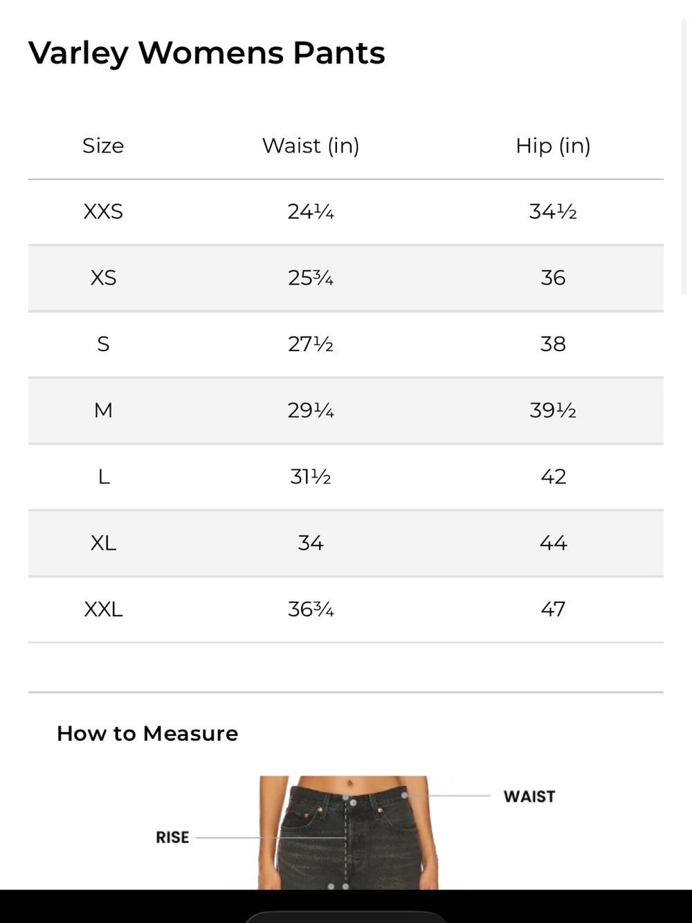Click the Varley Womens Pants title
This screenshot has height=923, width=692.
coord(206,53)
